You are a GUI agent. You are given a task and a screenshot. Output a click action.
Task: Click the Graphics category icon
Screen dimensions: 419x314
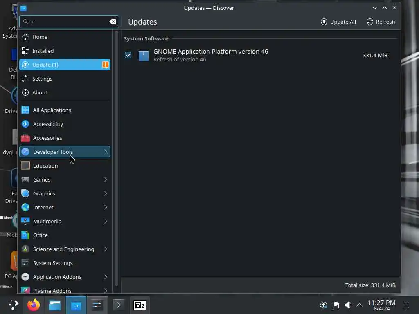pyautogui.click(x=25, y=193)
